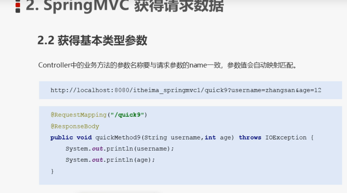Click the closing curly brace of the method
Screen dimensions: 347x193
click(x=52, y=171)
